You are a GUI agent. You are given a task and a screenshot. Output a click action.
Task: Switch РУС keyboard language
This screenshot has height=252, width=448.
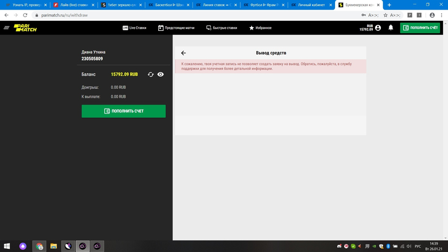[x=418, y=246]
